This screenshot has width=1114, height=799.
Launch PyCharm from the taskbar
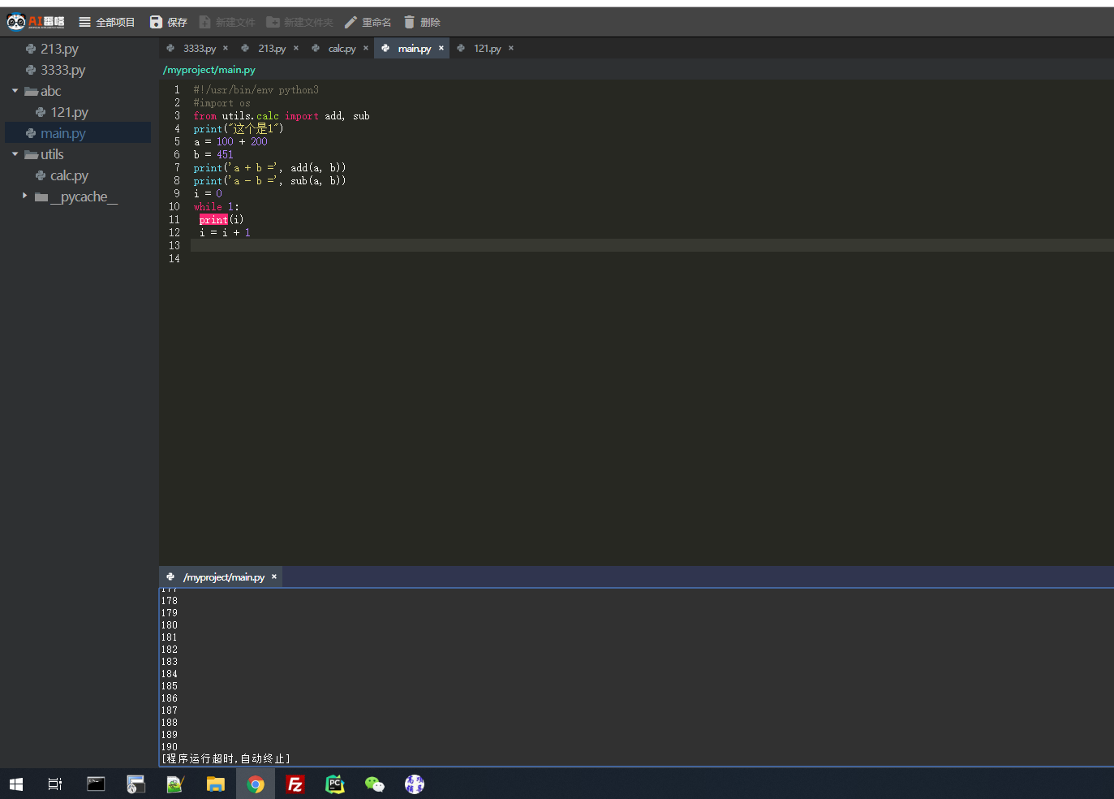(x=334, y=784)
